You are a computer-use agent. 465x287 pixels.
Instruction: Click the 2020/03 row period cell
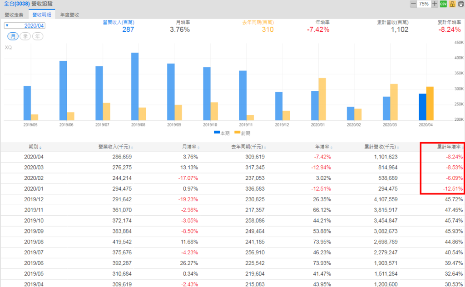tap(34, 168)
